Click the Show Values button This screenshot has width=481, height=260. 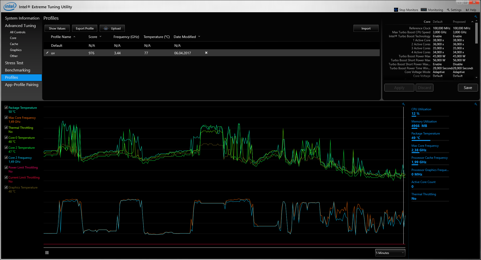click(x=57, y=28)
